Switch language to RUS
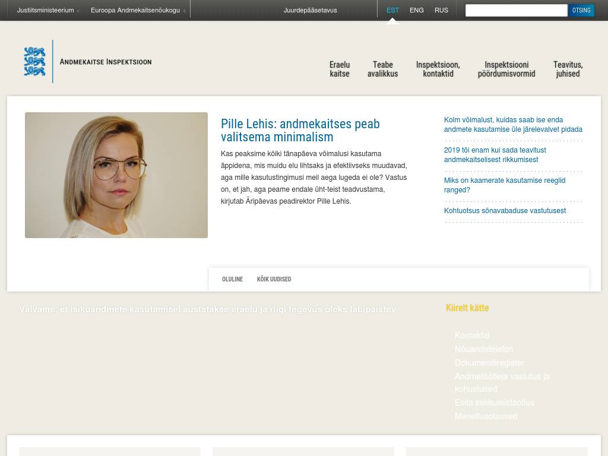The image size is (608, 456). point(441,11)
